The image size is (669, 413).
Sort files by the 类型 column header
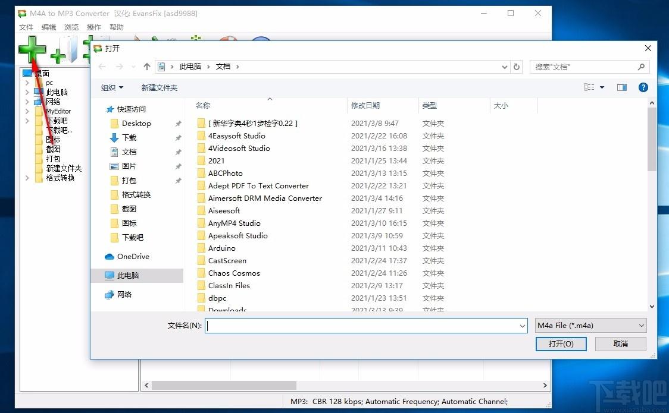(429, 106)
